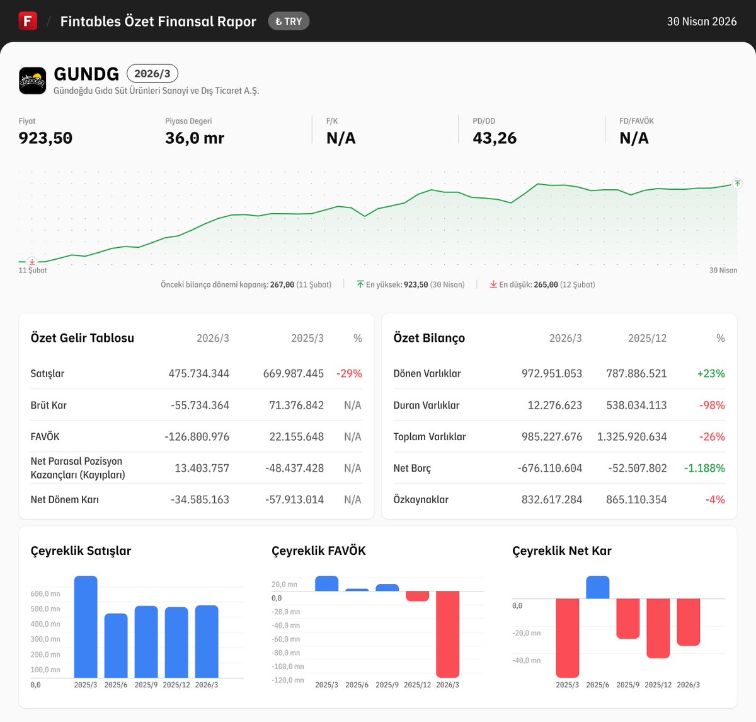Image resolution: width=756 pixels, height=722 pixels.
Task: Click the 11 Şubat chart axis label
Action: [33, 271]
